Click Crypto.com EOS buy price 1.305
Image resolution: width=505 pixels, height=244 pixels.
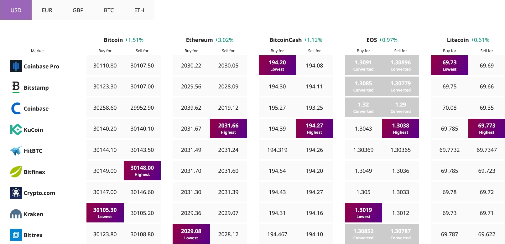[x=363, y=192]
